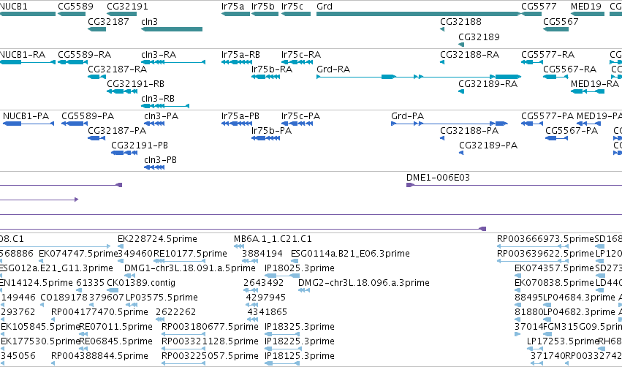Click the RE10177.5prime EST label
Image resolution: width=622 pixels, height=367 pixels.
pyautogui.click(x=190, y=254)
